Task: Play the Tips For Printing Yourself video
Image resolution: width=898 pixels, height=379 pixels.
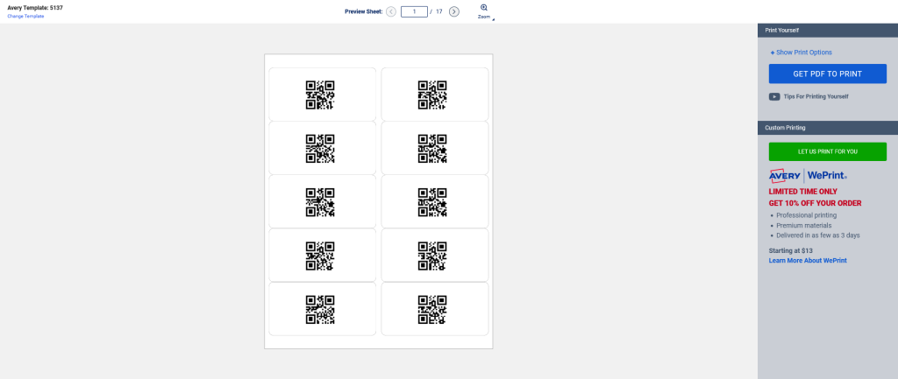Action: click(x=774, y=96)
